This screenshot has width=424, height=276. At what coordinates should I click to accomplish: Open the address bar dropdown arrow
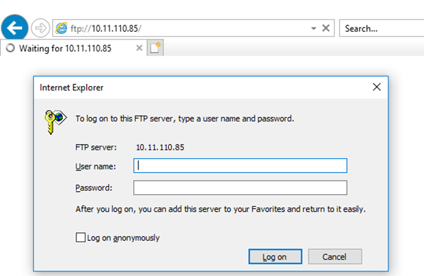pyautogui.click(x=313, y=28)
